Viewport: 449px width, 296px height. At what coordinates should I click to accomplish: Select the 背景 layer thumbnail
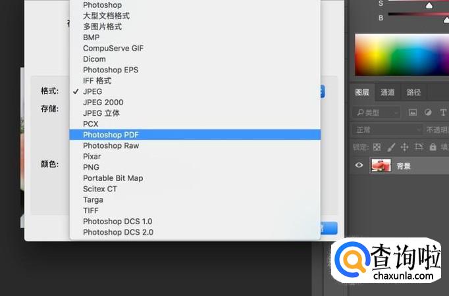381,165
